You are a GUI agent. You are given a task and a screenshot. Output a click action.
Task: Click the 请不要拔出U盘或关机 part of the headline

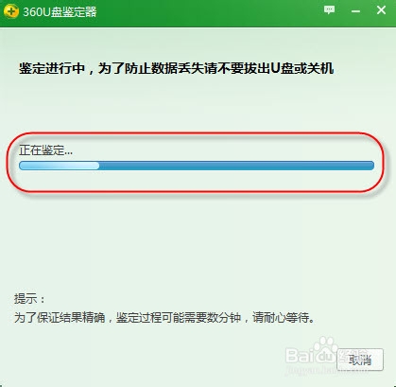268,68
